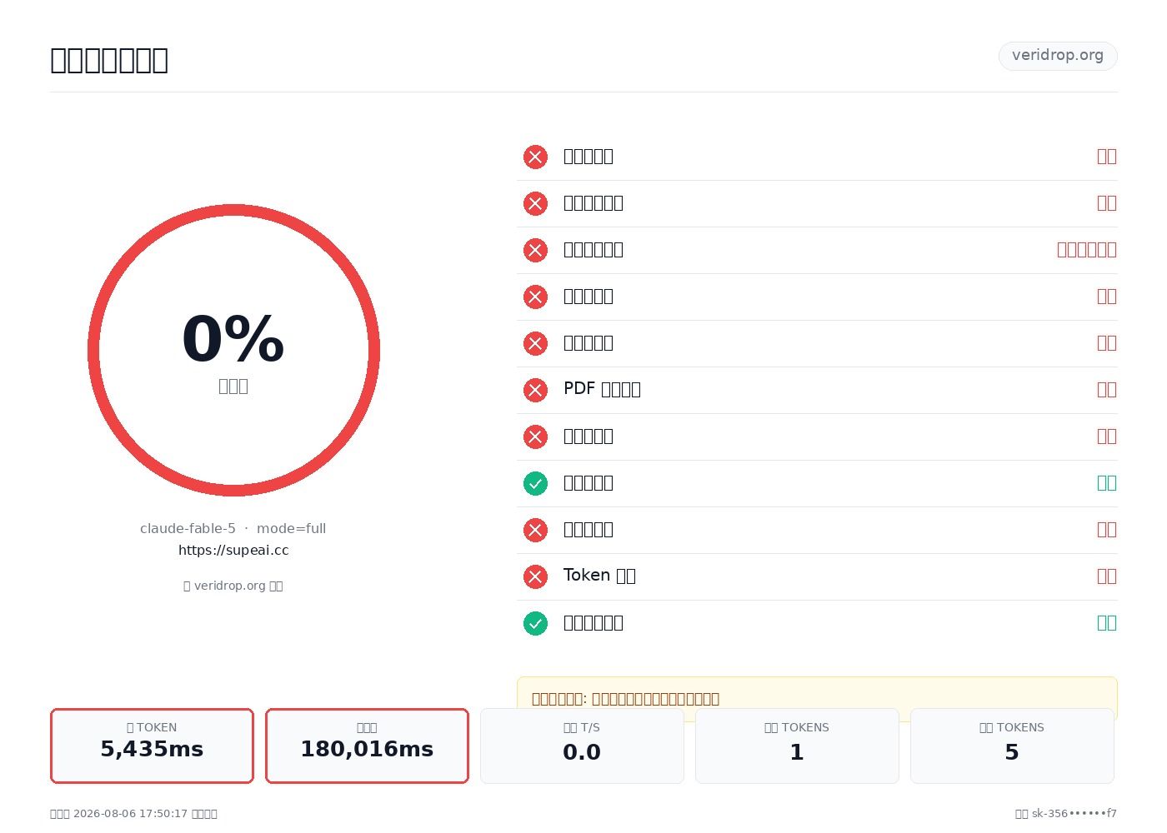The height and width of the screenshot is (833, 1167).
Task: Open the https://supeai.cc link
Action: click(233, 550)
